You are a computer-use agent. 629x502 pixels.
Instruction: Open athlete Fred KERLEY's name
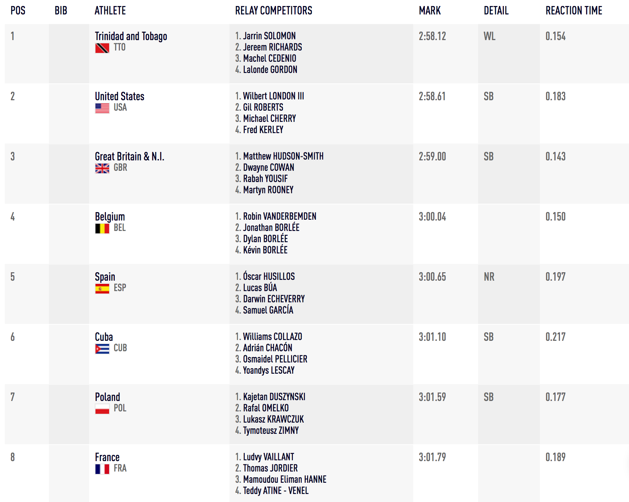coord(263,130)
